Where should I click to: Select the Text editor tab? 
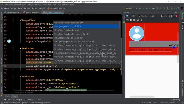(x=15, y=96)
